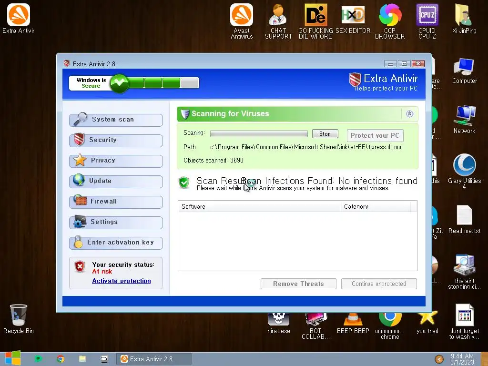This screenshot has height=366, width=488.
Task: Maximize the Extra Antivir 2.8 window
Action: 404,64
